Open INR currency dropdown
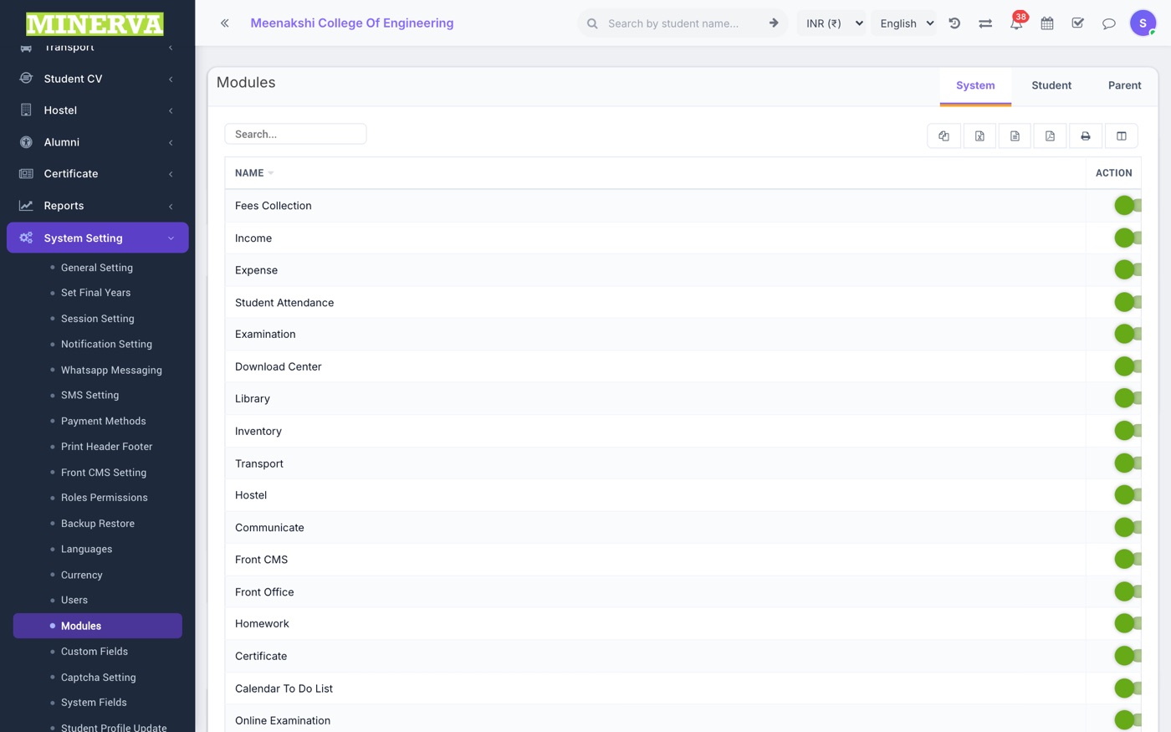Image resolution: width=1171 pixels, height=732 pixels. pyautogui.click(x=833, y=23)
